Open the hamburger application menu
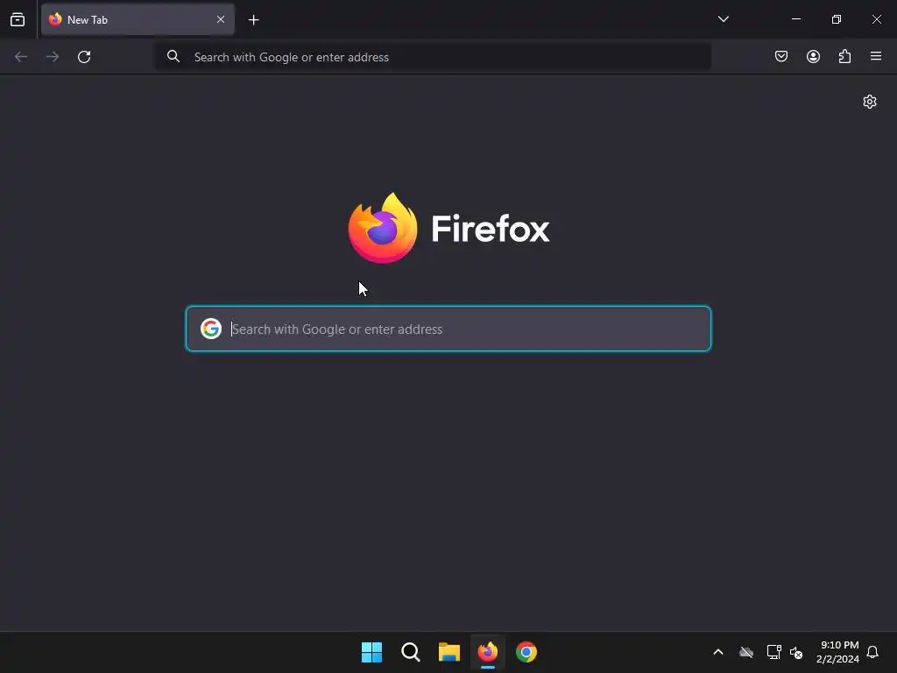 point(876,56)
